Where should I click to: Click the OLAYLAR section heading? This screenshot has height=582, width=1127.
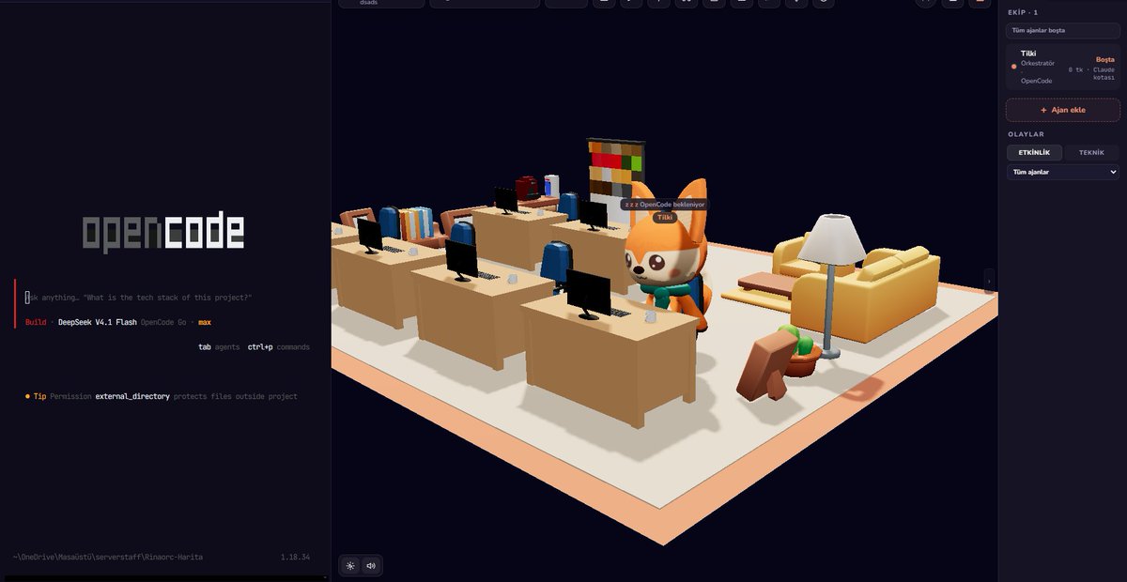1026,134
